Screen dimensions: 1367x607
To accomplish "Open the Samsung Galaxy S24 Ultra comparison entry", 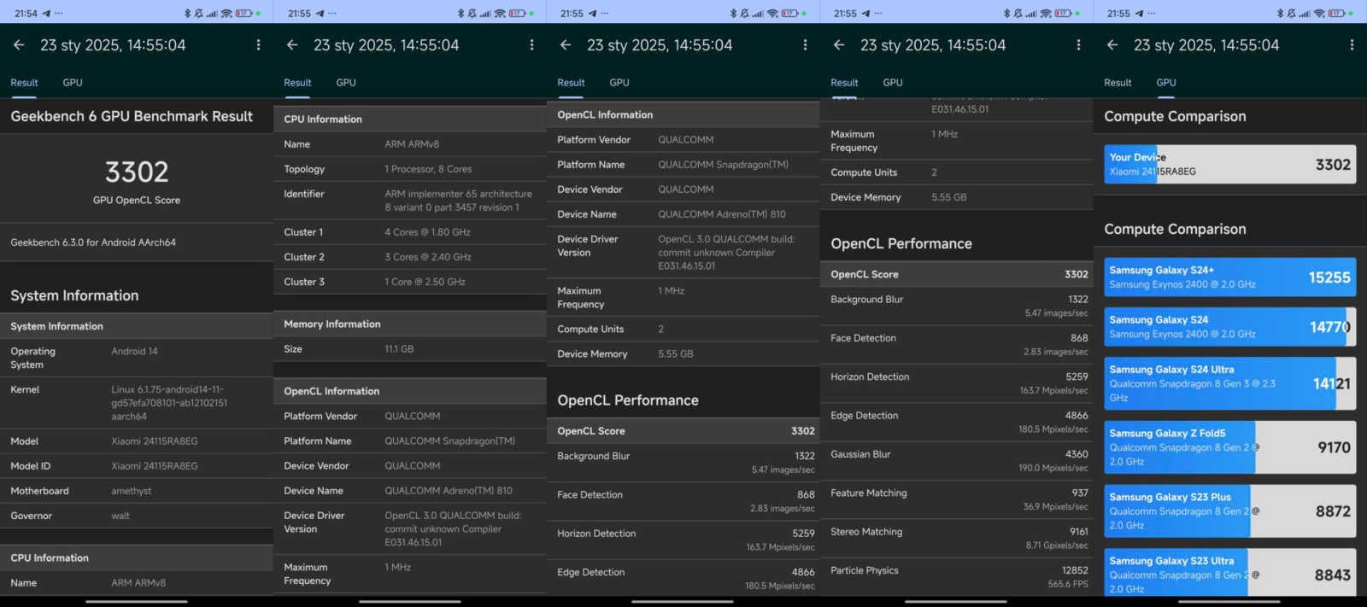I will [1229, 384].
